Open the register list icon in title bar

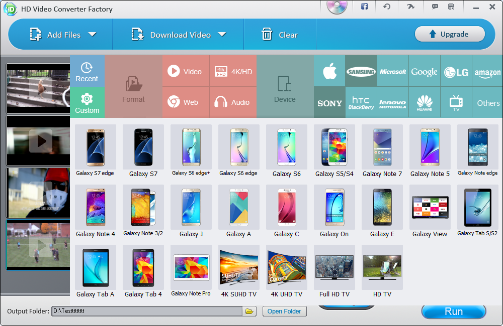click(451, 7)
